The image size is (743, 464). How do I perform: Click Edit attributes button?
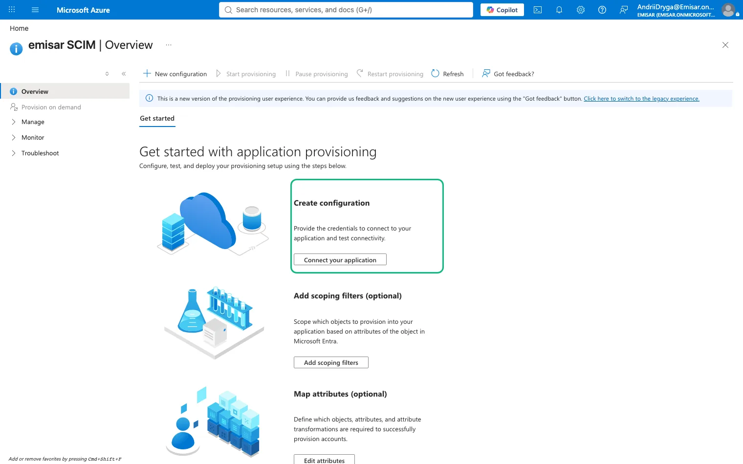324,460
